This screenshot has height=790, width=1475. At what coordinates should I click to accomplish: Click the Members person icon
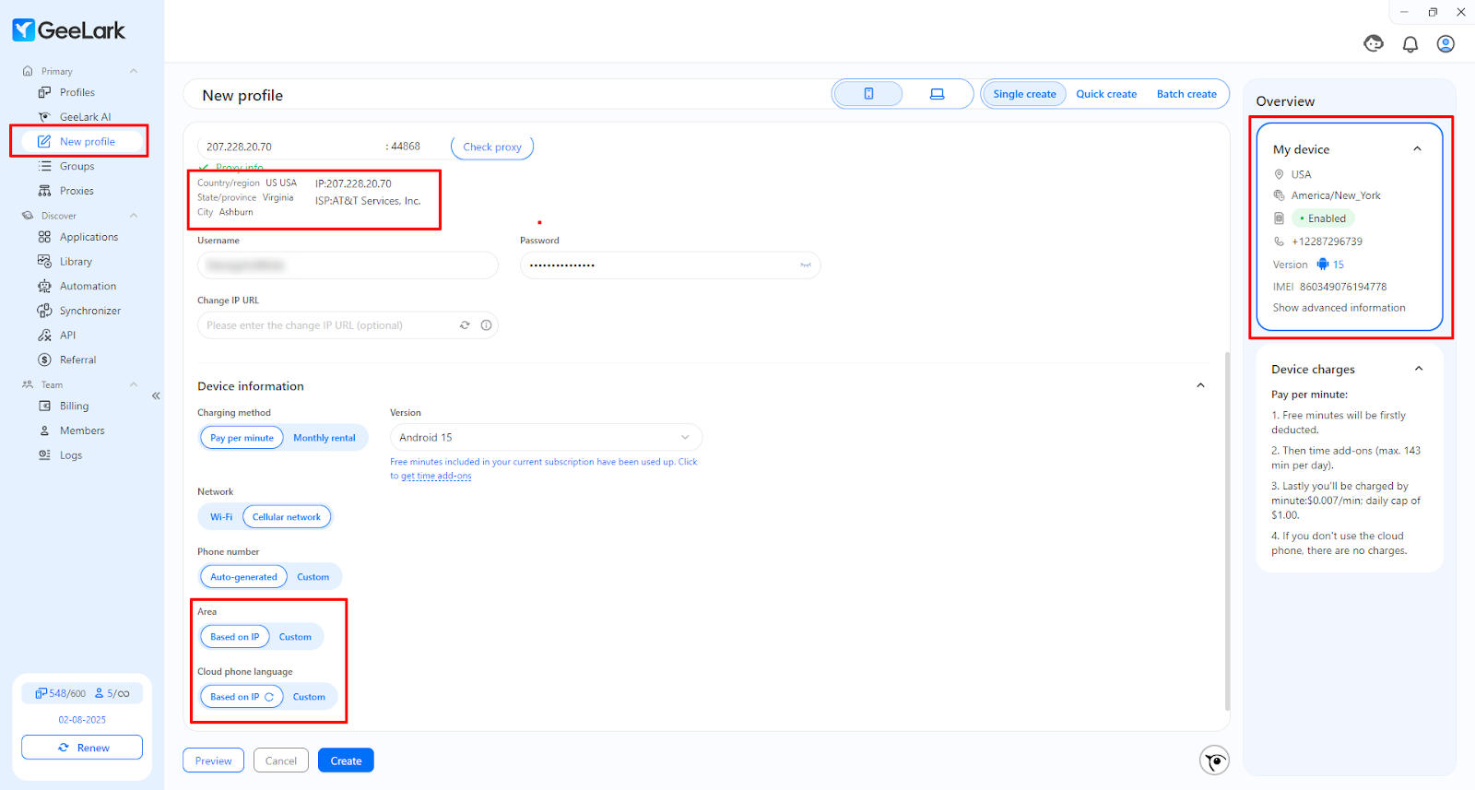click(44, 430)
